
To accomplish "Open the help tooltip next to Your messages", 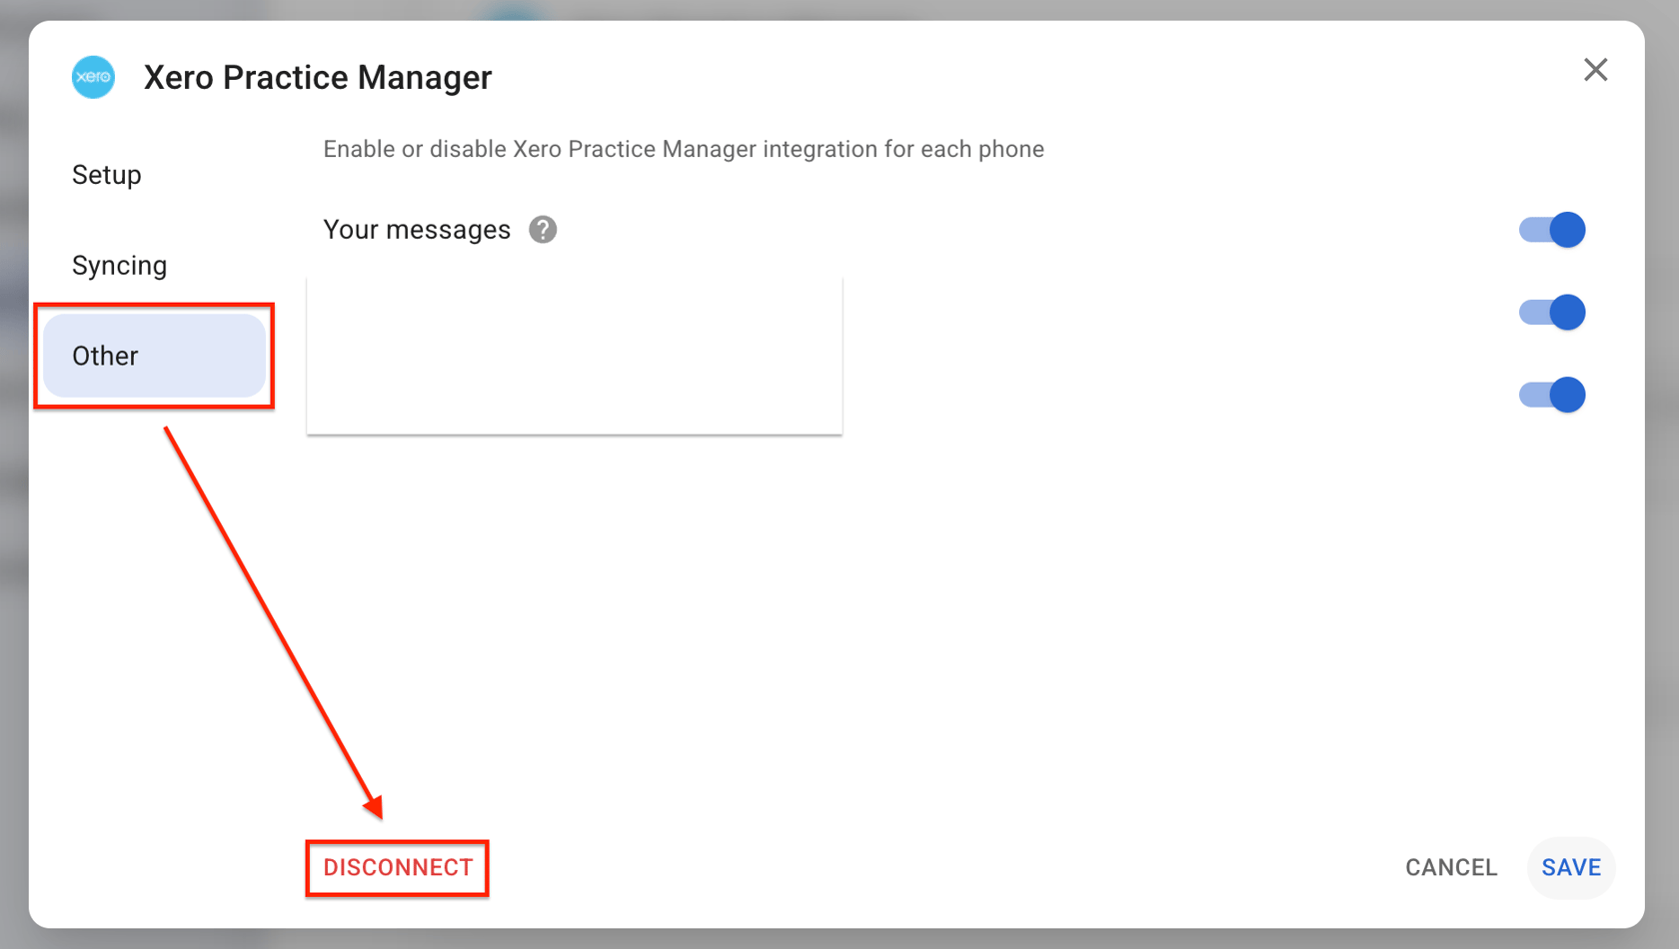I will tap(541, 229).
